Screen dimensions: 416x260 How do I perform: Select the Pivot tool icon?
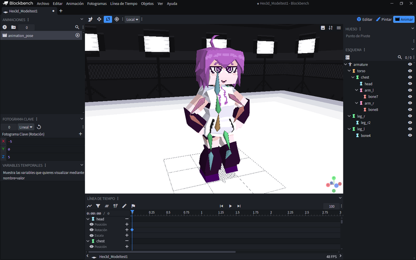tap(116, 19)
